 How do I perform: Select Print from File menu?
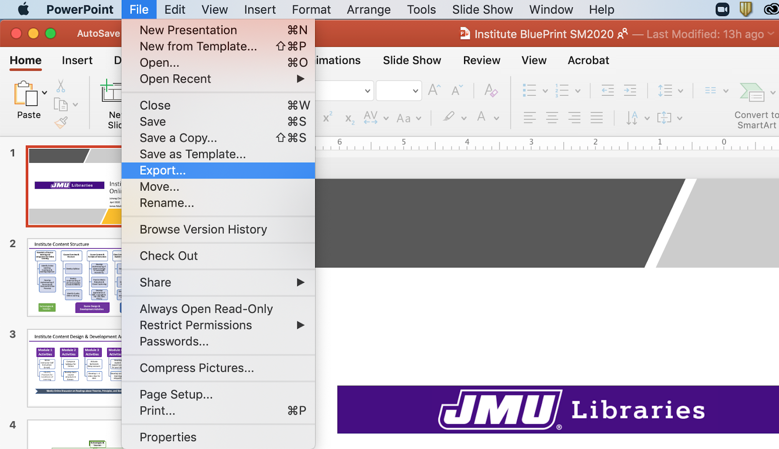click(x=218, y=411)
